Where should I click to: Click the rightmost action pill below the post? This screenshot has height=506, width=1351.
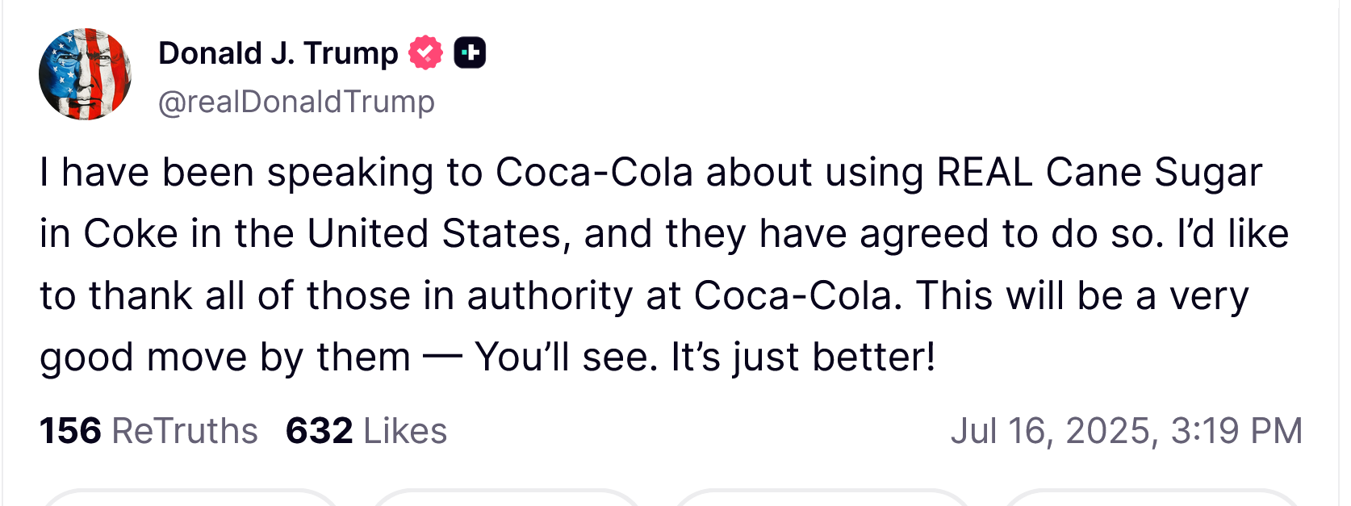(1150, 498)
